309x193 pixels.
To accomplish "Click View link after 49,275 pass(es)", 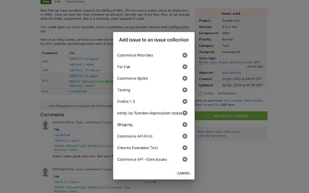I will pyautogui.click(x=127, y=188).
